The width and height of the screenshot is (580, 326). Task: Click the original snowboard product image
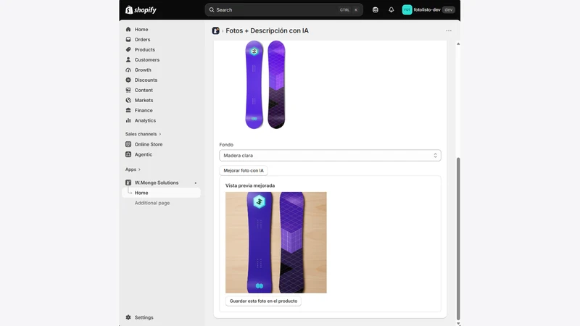[265, 85]
